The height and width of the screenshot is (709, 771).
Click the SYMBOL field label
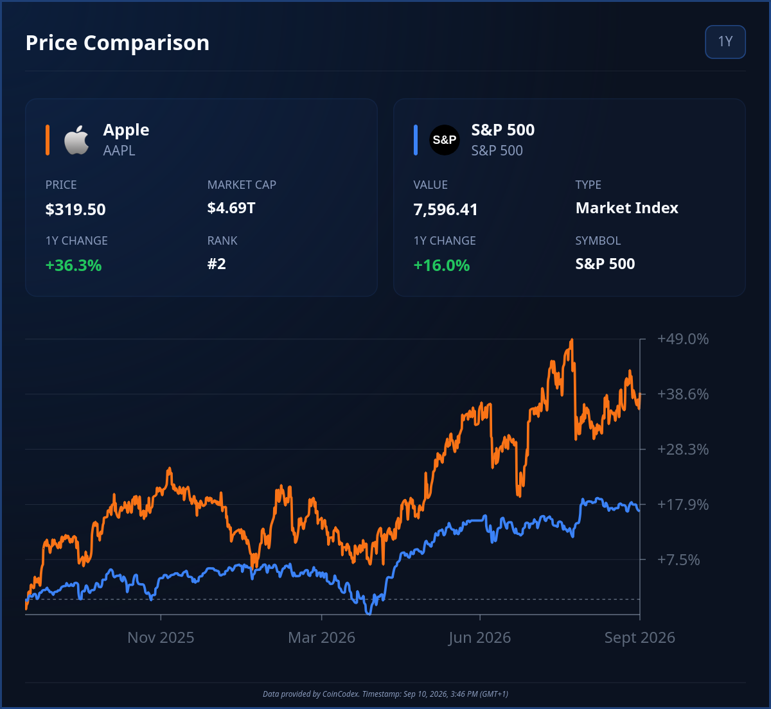[598, 241]
